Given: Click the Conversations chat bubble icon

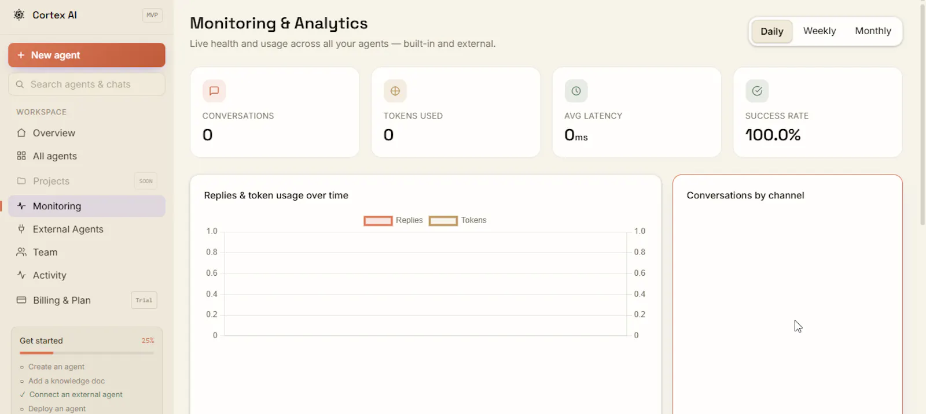Looking at the screenshot, I should [214, 91].
